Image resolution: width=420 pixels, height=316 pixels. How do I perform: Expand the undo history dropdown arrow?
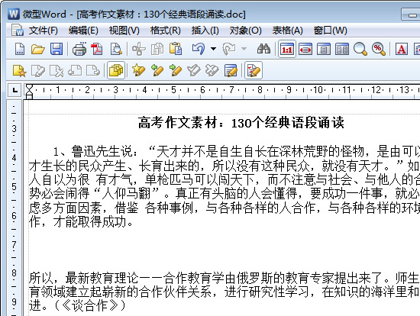[214, 49]
